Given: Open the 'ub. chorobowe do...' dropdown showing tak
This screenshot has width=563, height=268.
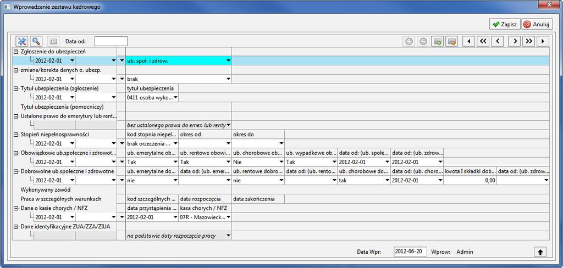Looking at the screenshot, I should [387, 180].
